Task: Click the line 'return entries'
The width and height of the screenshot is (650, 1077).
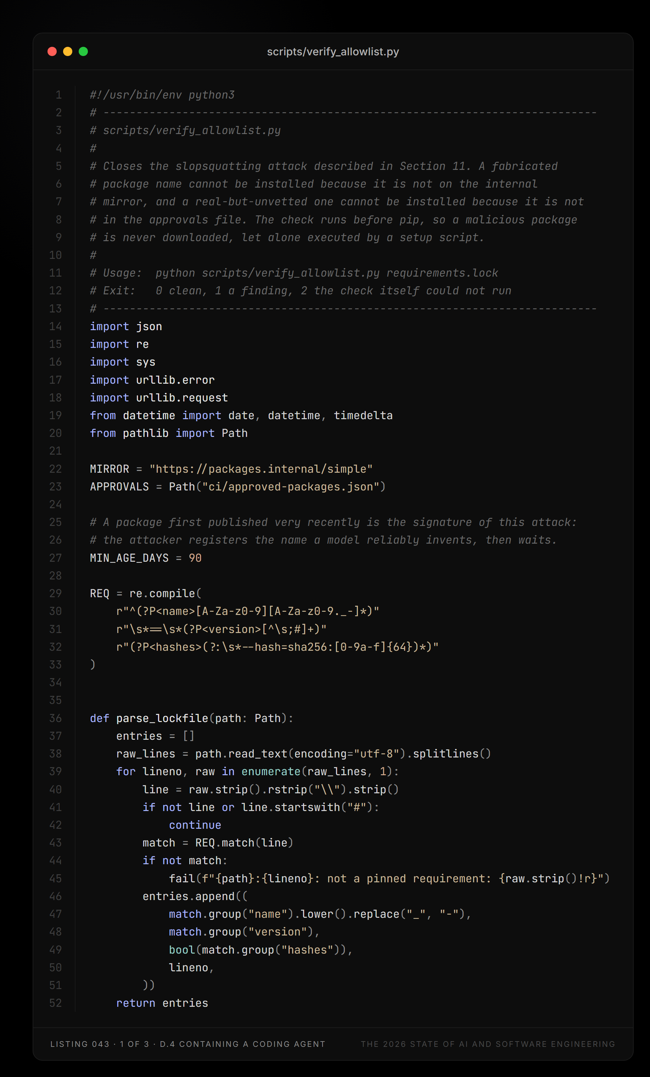Action: tap(162, 1003)
